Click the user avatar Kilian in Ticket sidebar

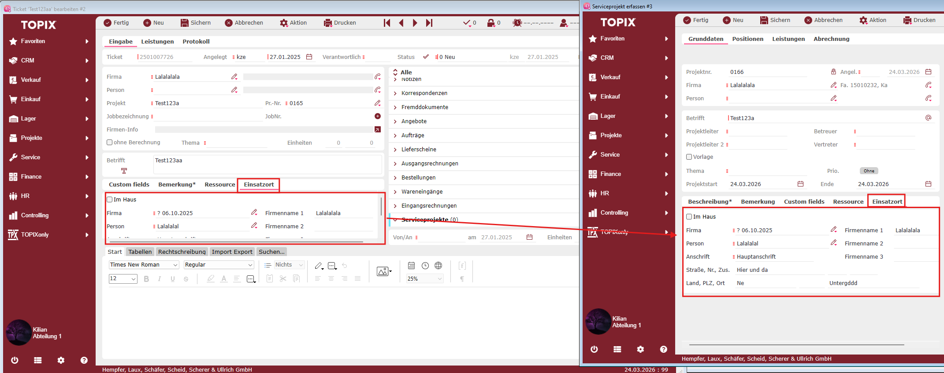[19, 333]
